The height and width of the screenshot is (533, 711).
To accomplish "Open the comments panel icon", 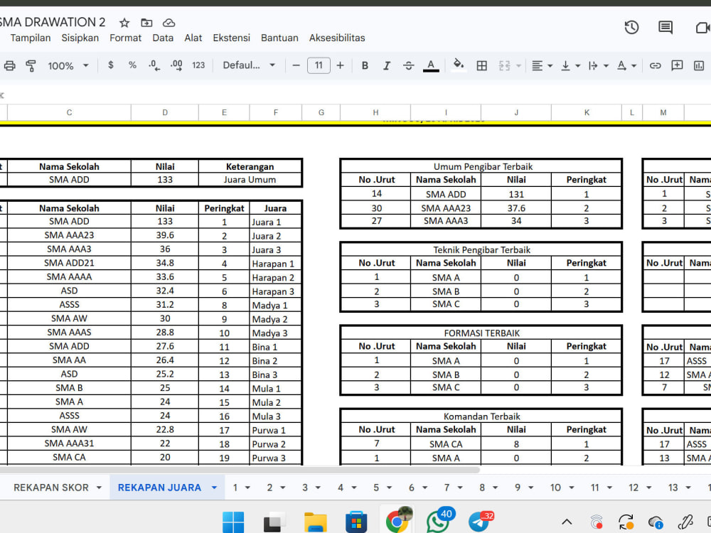I will 665,28.
